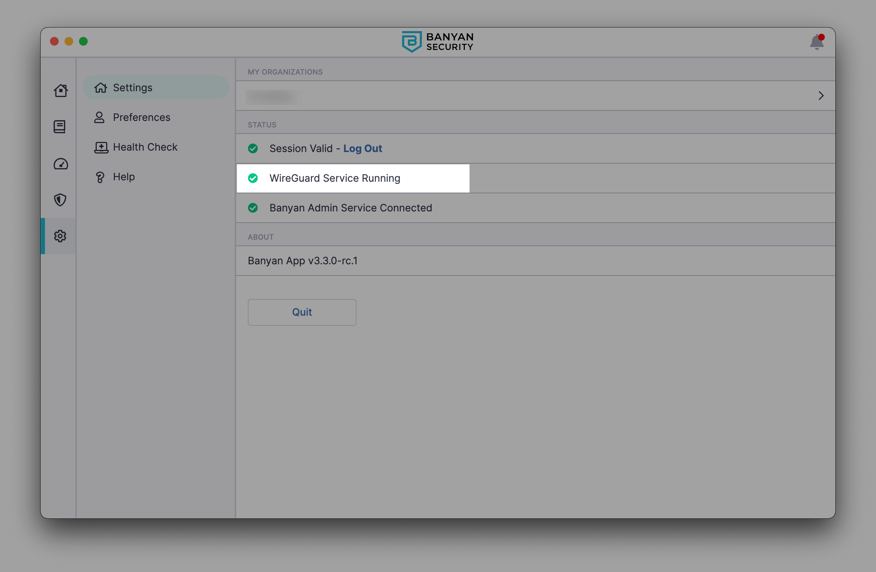Screen dimensions: 876x572
Task: Open the shield security sidebar icon
Action: click(60, 200)
